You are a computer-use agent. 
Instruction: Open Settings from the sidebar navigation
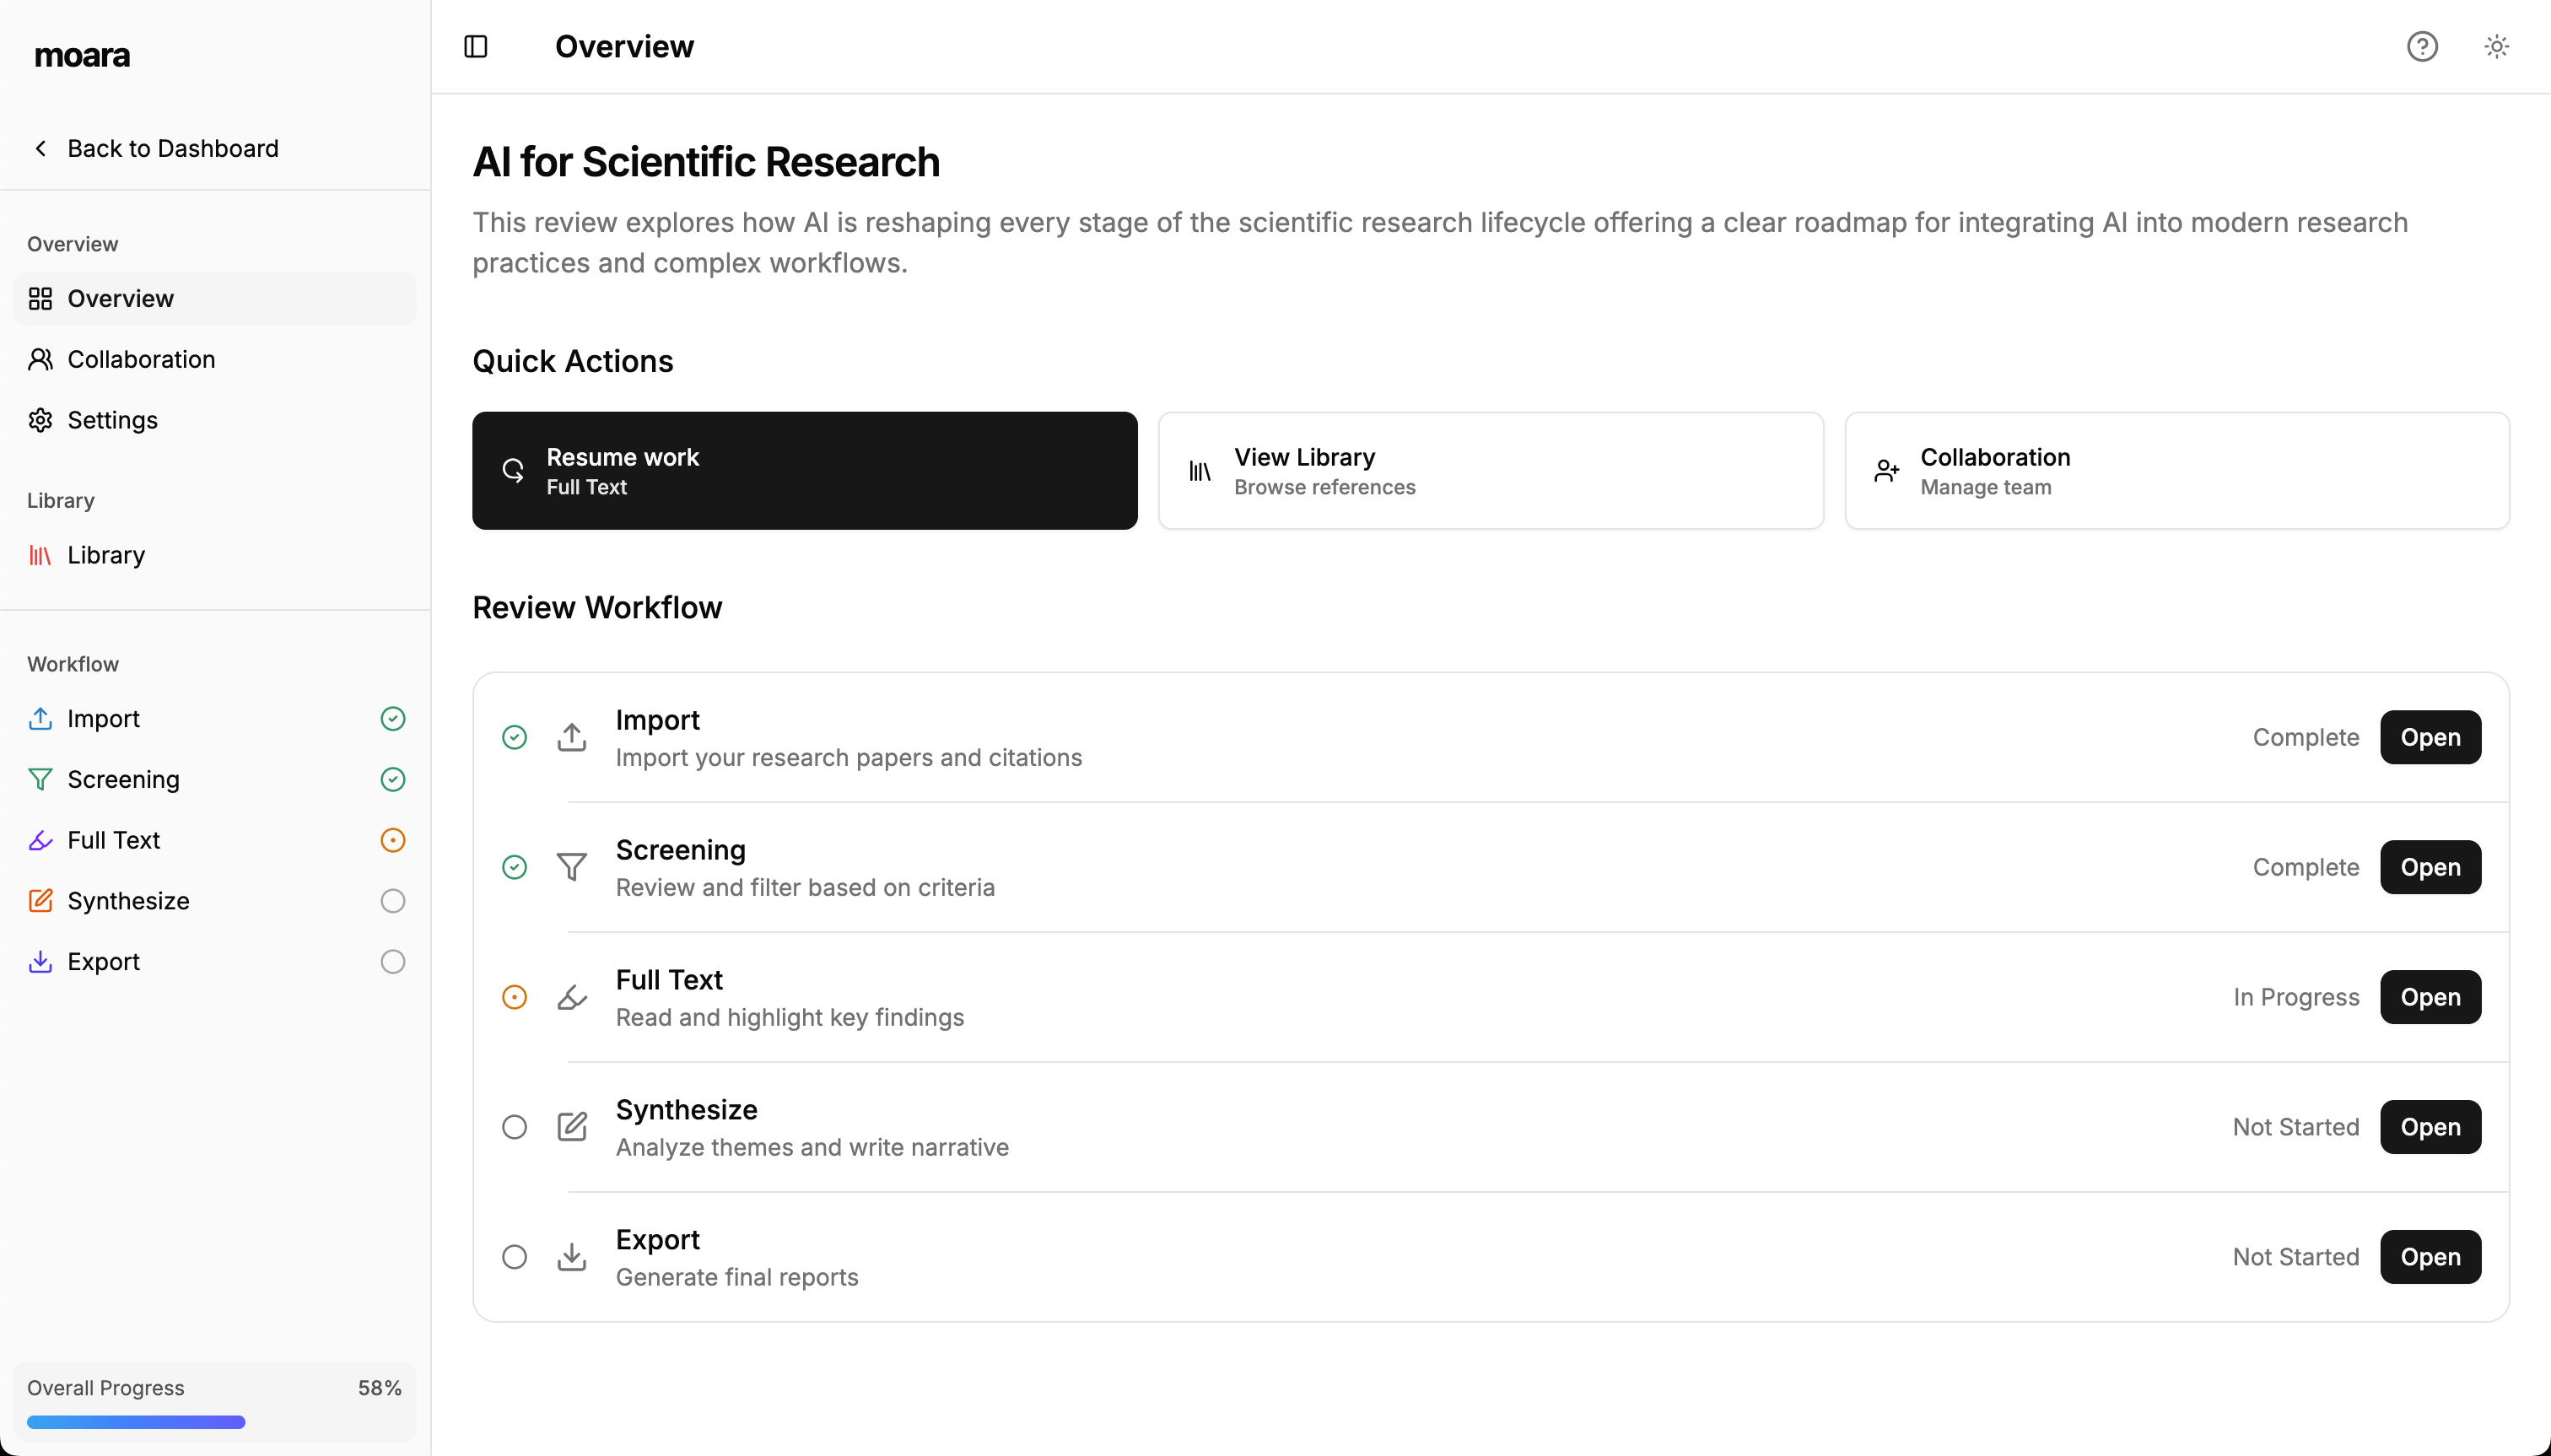112,420
